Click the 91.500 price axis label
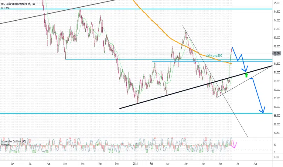Image resolution: width=283 pixels, height=167 pixels. (277, 63)
